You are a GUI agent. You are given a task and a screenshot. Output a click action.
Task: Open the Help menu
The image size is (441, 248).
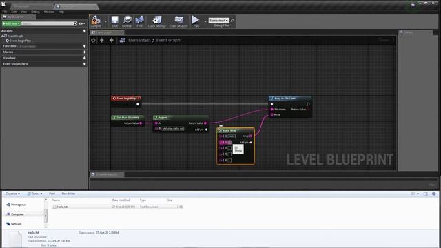click(x=61, y=12)
